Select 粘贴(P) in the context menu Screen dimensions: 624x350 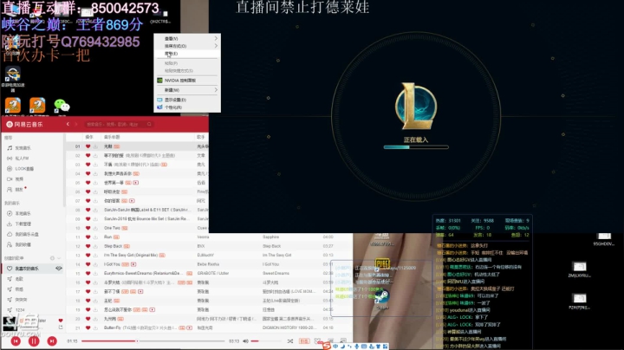coord(187,63)
